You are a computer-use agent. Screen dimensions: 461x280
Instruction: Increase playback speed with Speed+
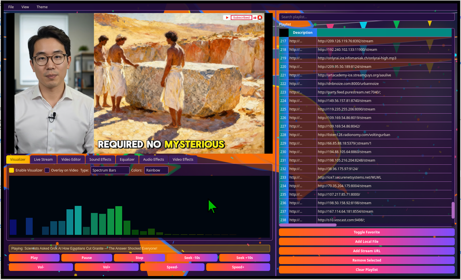tap(238, 267)
